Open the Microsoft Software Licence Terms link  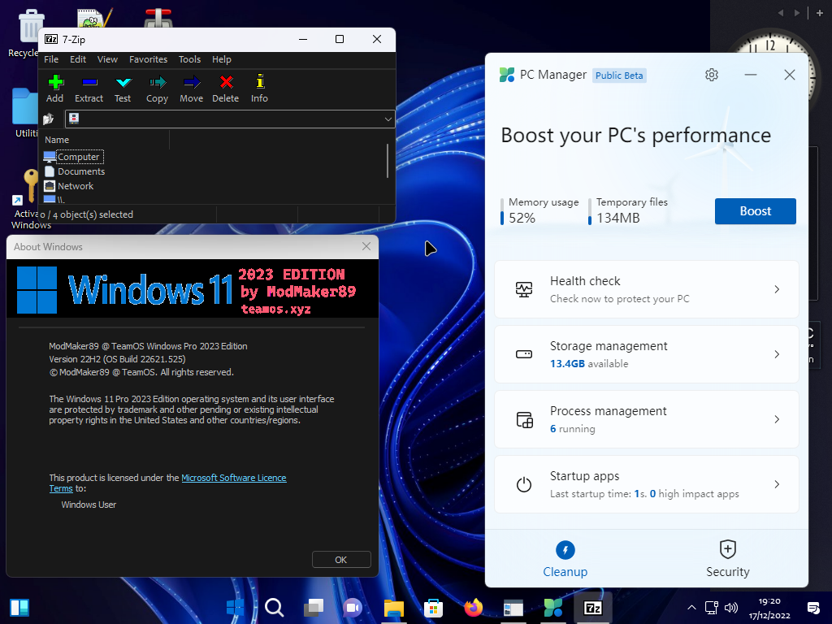pos(233,478)
